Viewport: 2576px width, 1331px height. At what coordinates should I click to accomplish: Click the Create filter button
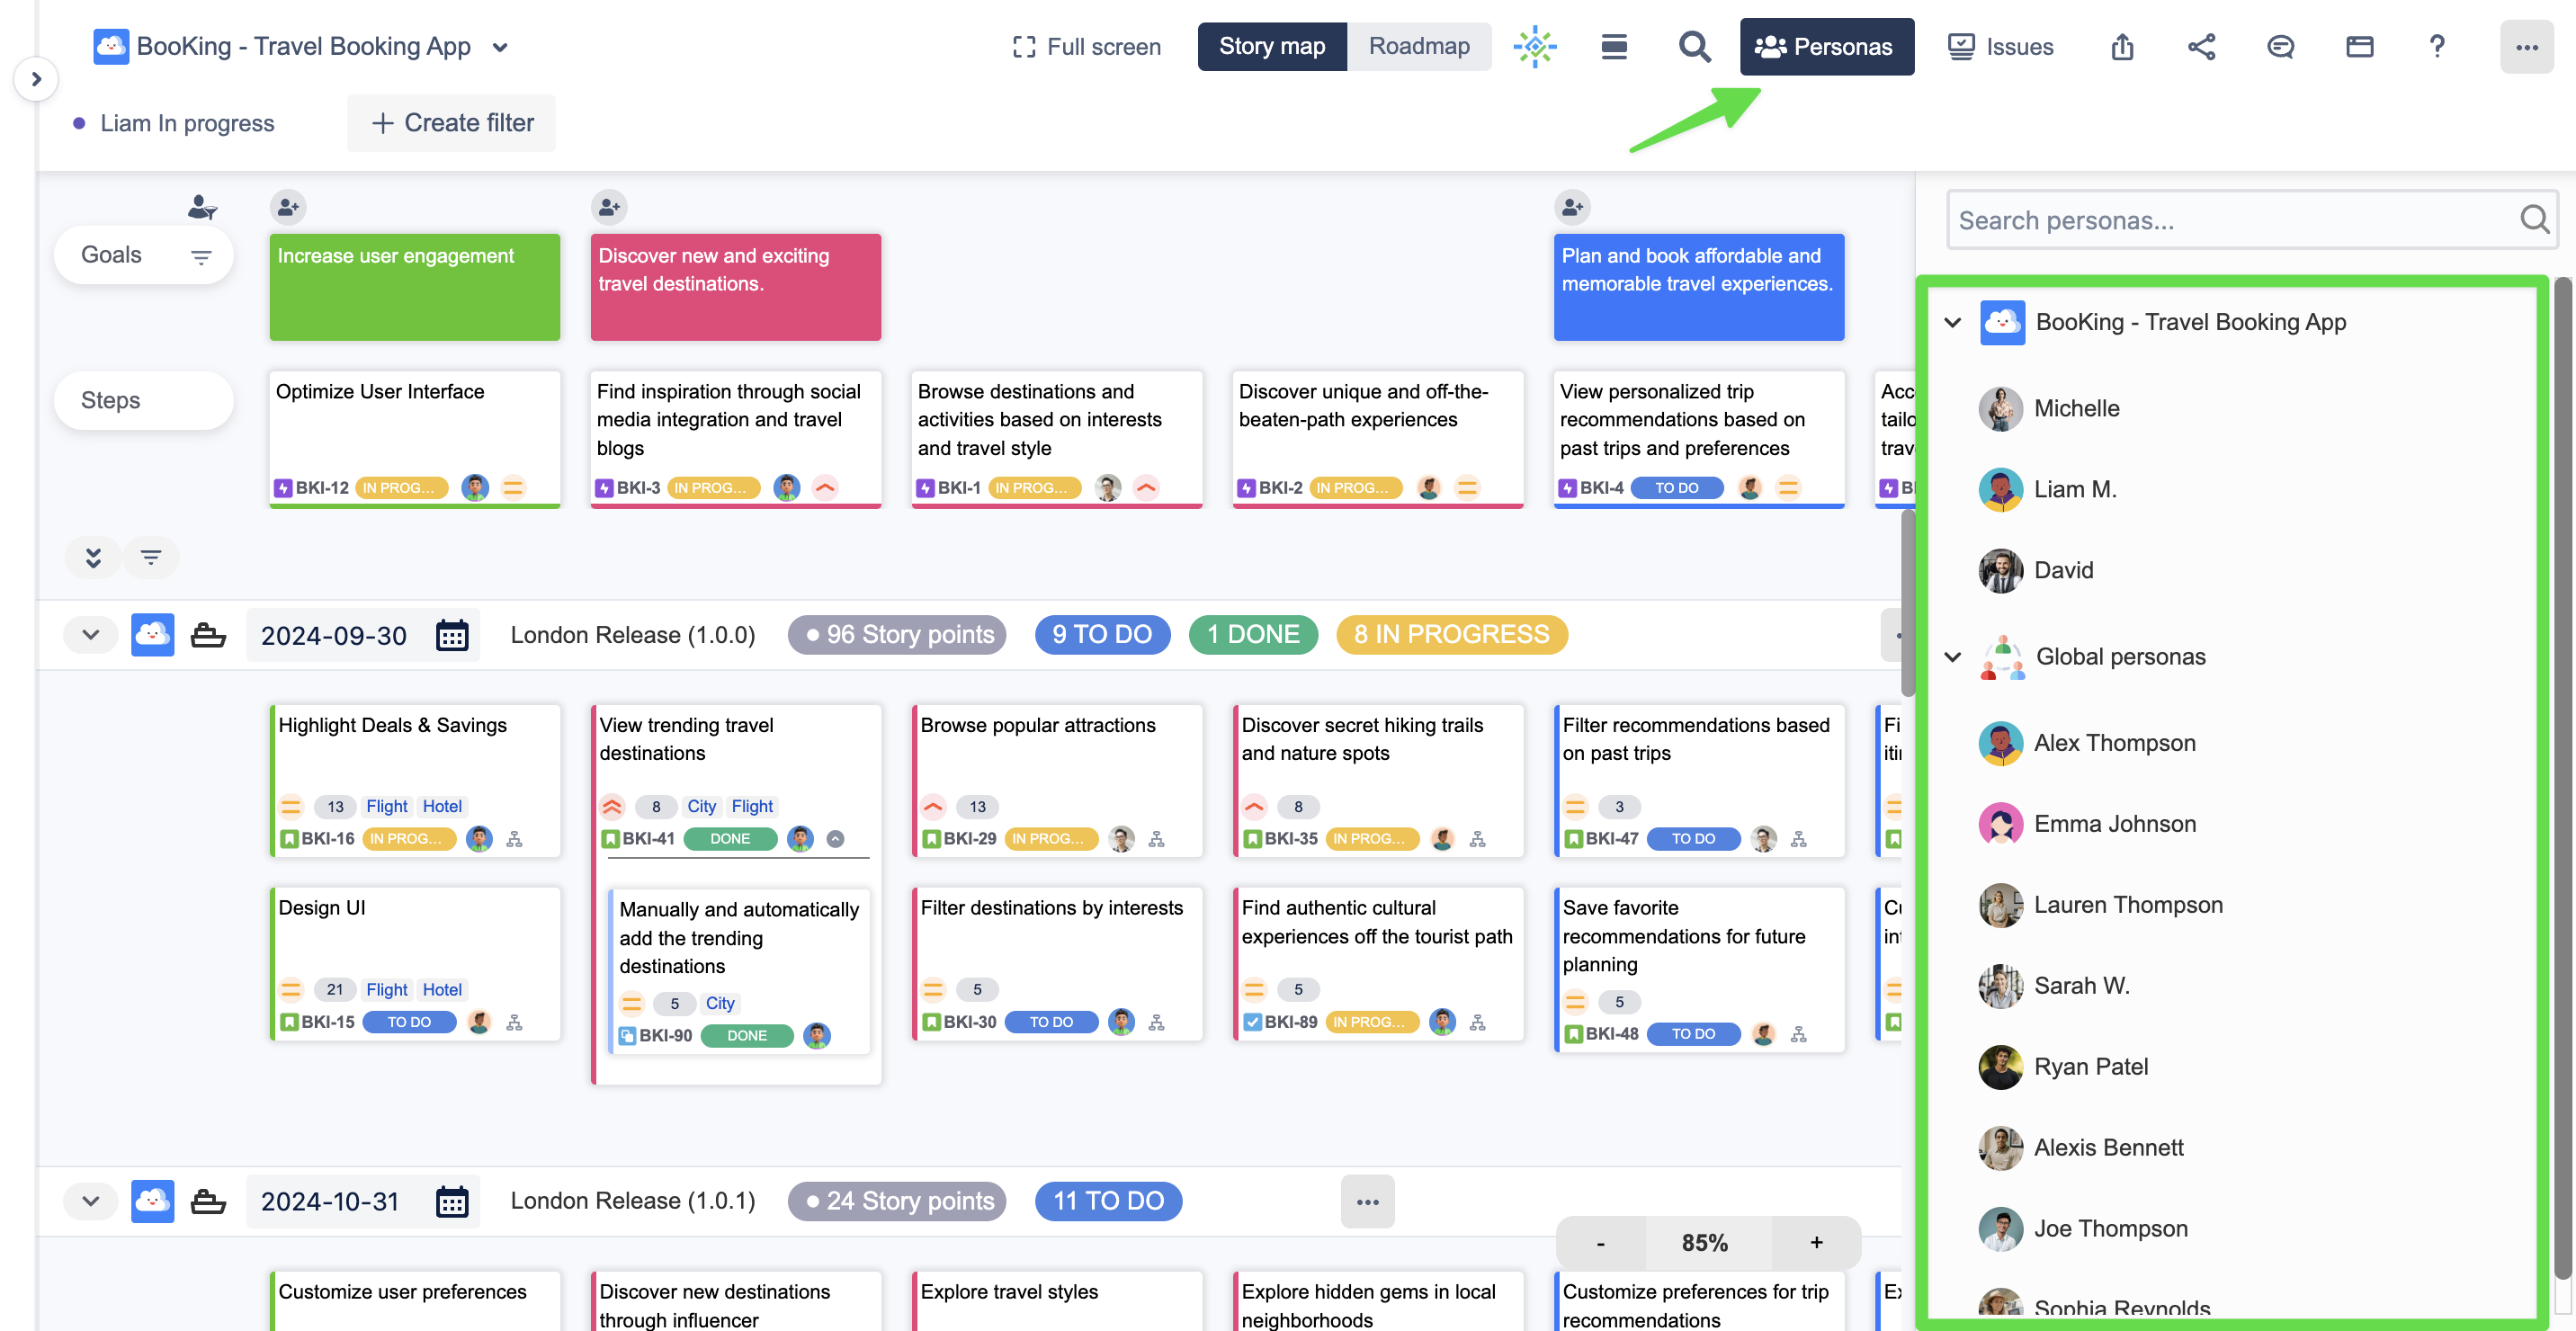click(452, 123)
